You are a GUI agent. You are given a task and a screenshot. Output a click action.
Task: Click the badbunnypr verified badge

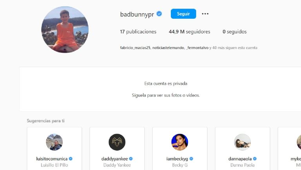(159, 14)
